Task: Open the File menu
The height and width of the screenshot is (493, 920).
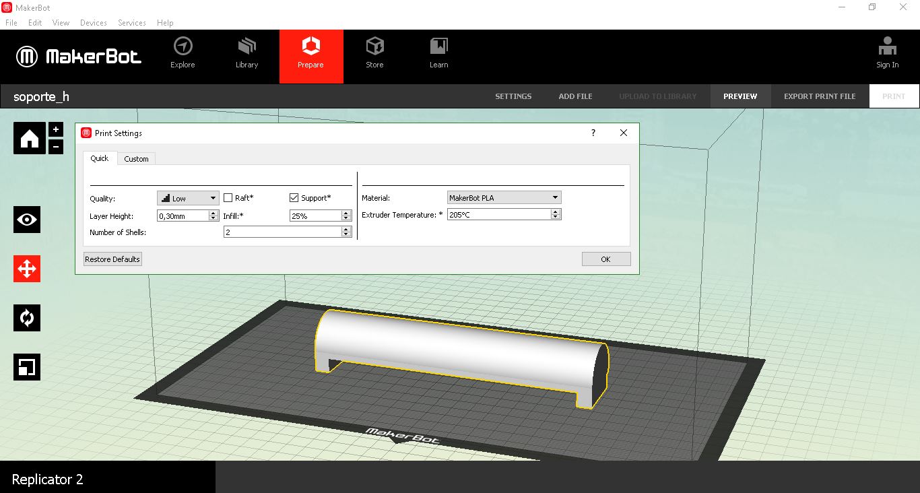Action: point(11,22)
